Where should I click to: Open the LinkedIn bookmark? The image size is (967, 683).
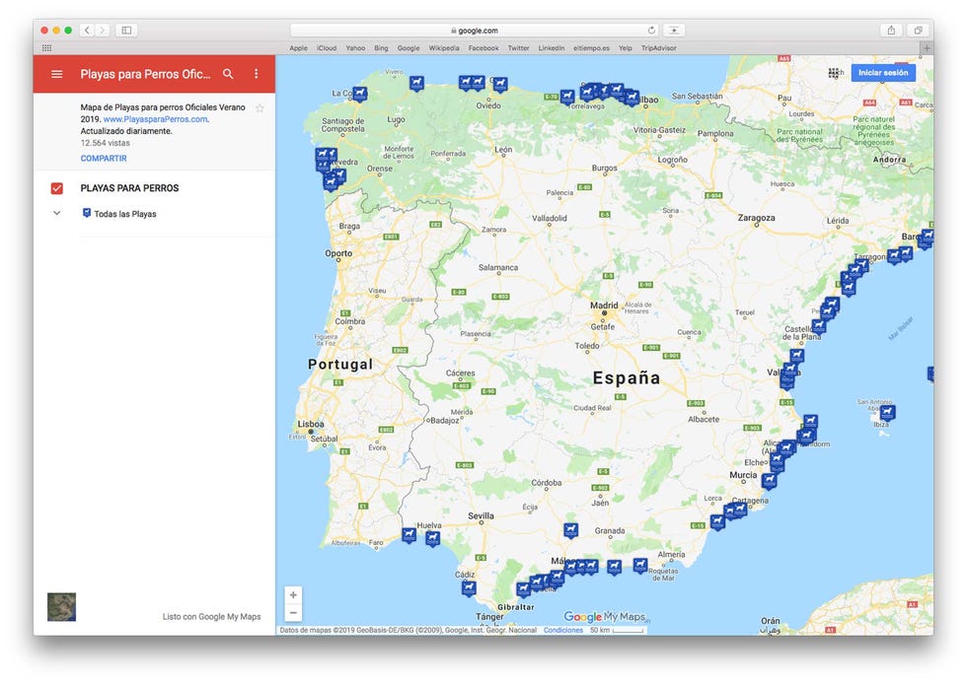[x=552, y=48]
